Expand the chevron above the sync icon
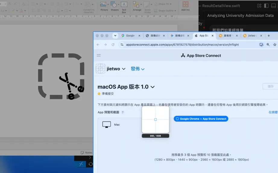Screen dimensions: 278x173 (x=90, y=157)
